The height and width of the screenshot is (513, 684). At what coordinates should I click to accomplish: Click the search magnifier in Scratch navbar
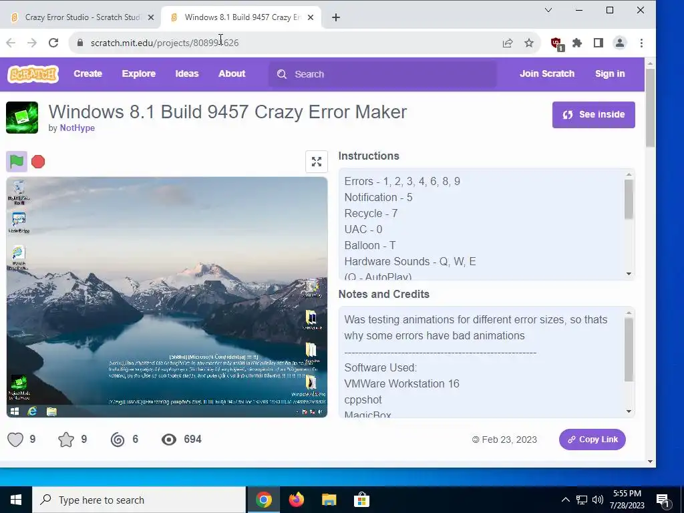point(282,74)
